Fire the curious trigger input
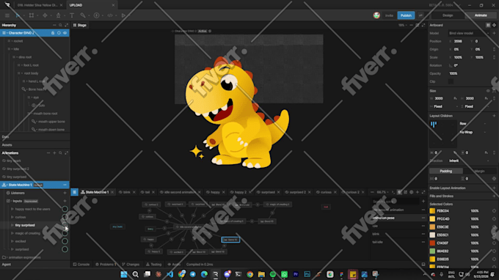Viewport: 499px width, 280px height. pyautogui.click(x=65, y=217)
